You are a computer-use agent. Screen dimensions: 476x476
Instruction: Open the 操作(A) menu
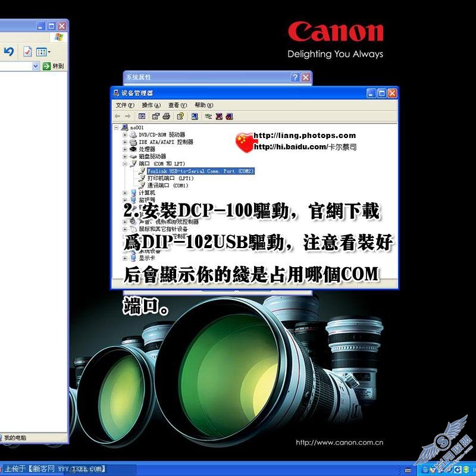151,105
